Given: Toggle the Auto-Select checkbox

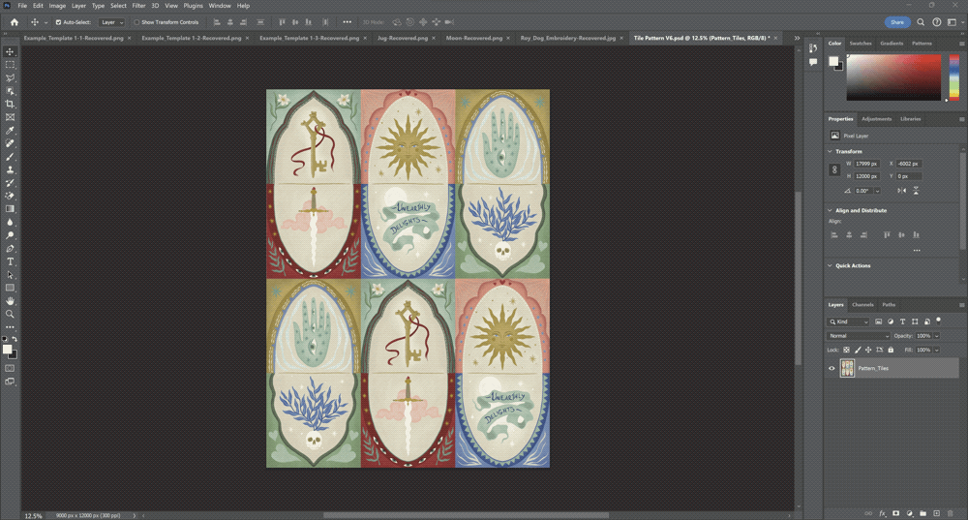Looking at the screenshot, I should point(59,22).
